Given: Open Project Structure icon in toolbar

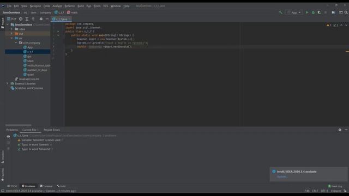Looking at the screenshot, I should coord(333,13).
